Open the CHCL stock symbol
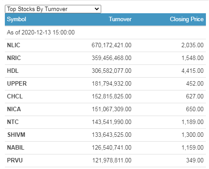 point(15,96)
